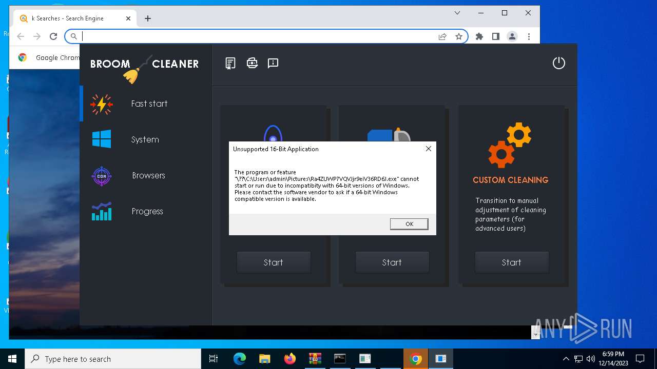This screenshot has height=369, width=657.
Task: Share this page icon in Chrome
Action: pyautogui.click(x=442, y=36)
